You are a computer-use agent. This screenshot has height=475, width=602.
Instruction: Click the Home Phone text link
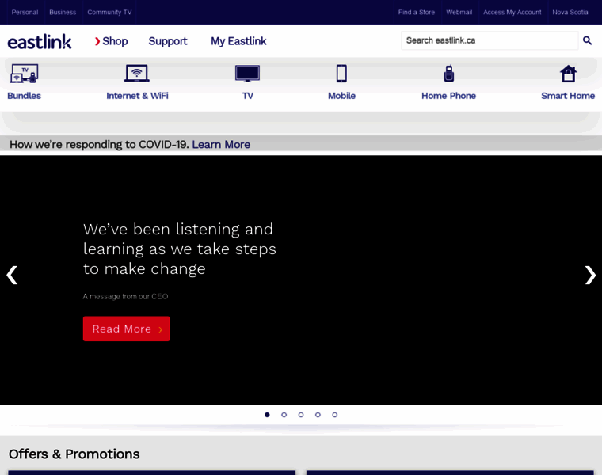(x=449, y=96)
